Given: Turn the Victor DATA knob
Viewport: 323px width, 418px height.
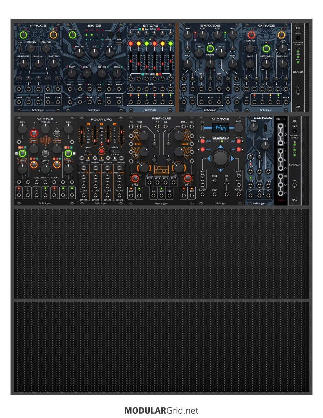Looking at the screenshot, I should tap(239, 128).
